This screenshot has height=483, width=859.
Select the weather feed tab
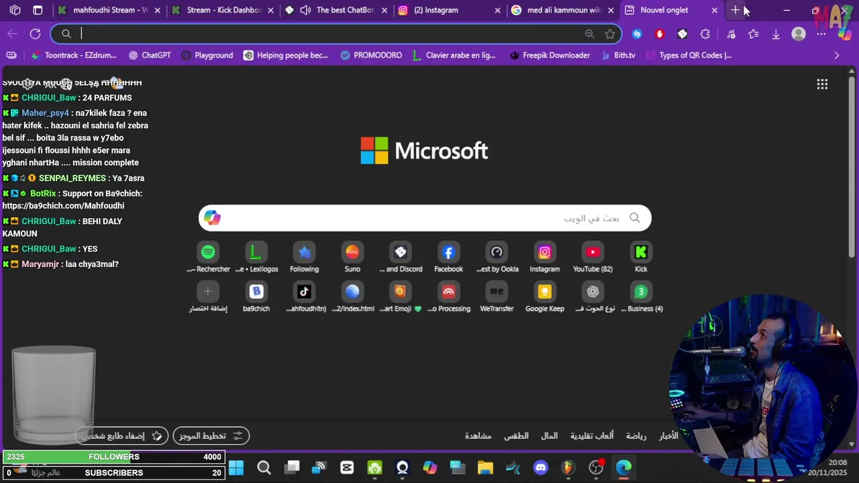516,436
